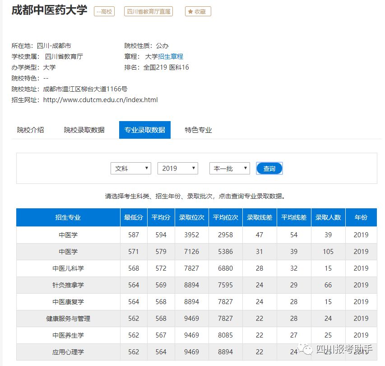
Task: Click the 录取位次 column header
Action: click(191, 217)
